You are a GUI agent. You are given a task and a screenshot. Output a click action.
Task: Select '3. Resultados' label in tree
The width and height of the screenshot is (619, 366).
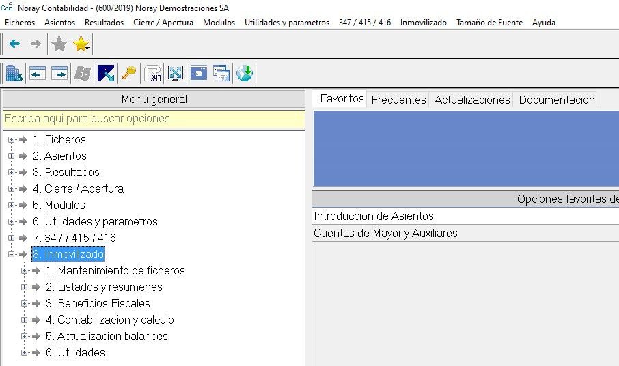pos(66,172)
